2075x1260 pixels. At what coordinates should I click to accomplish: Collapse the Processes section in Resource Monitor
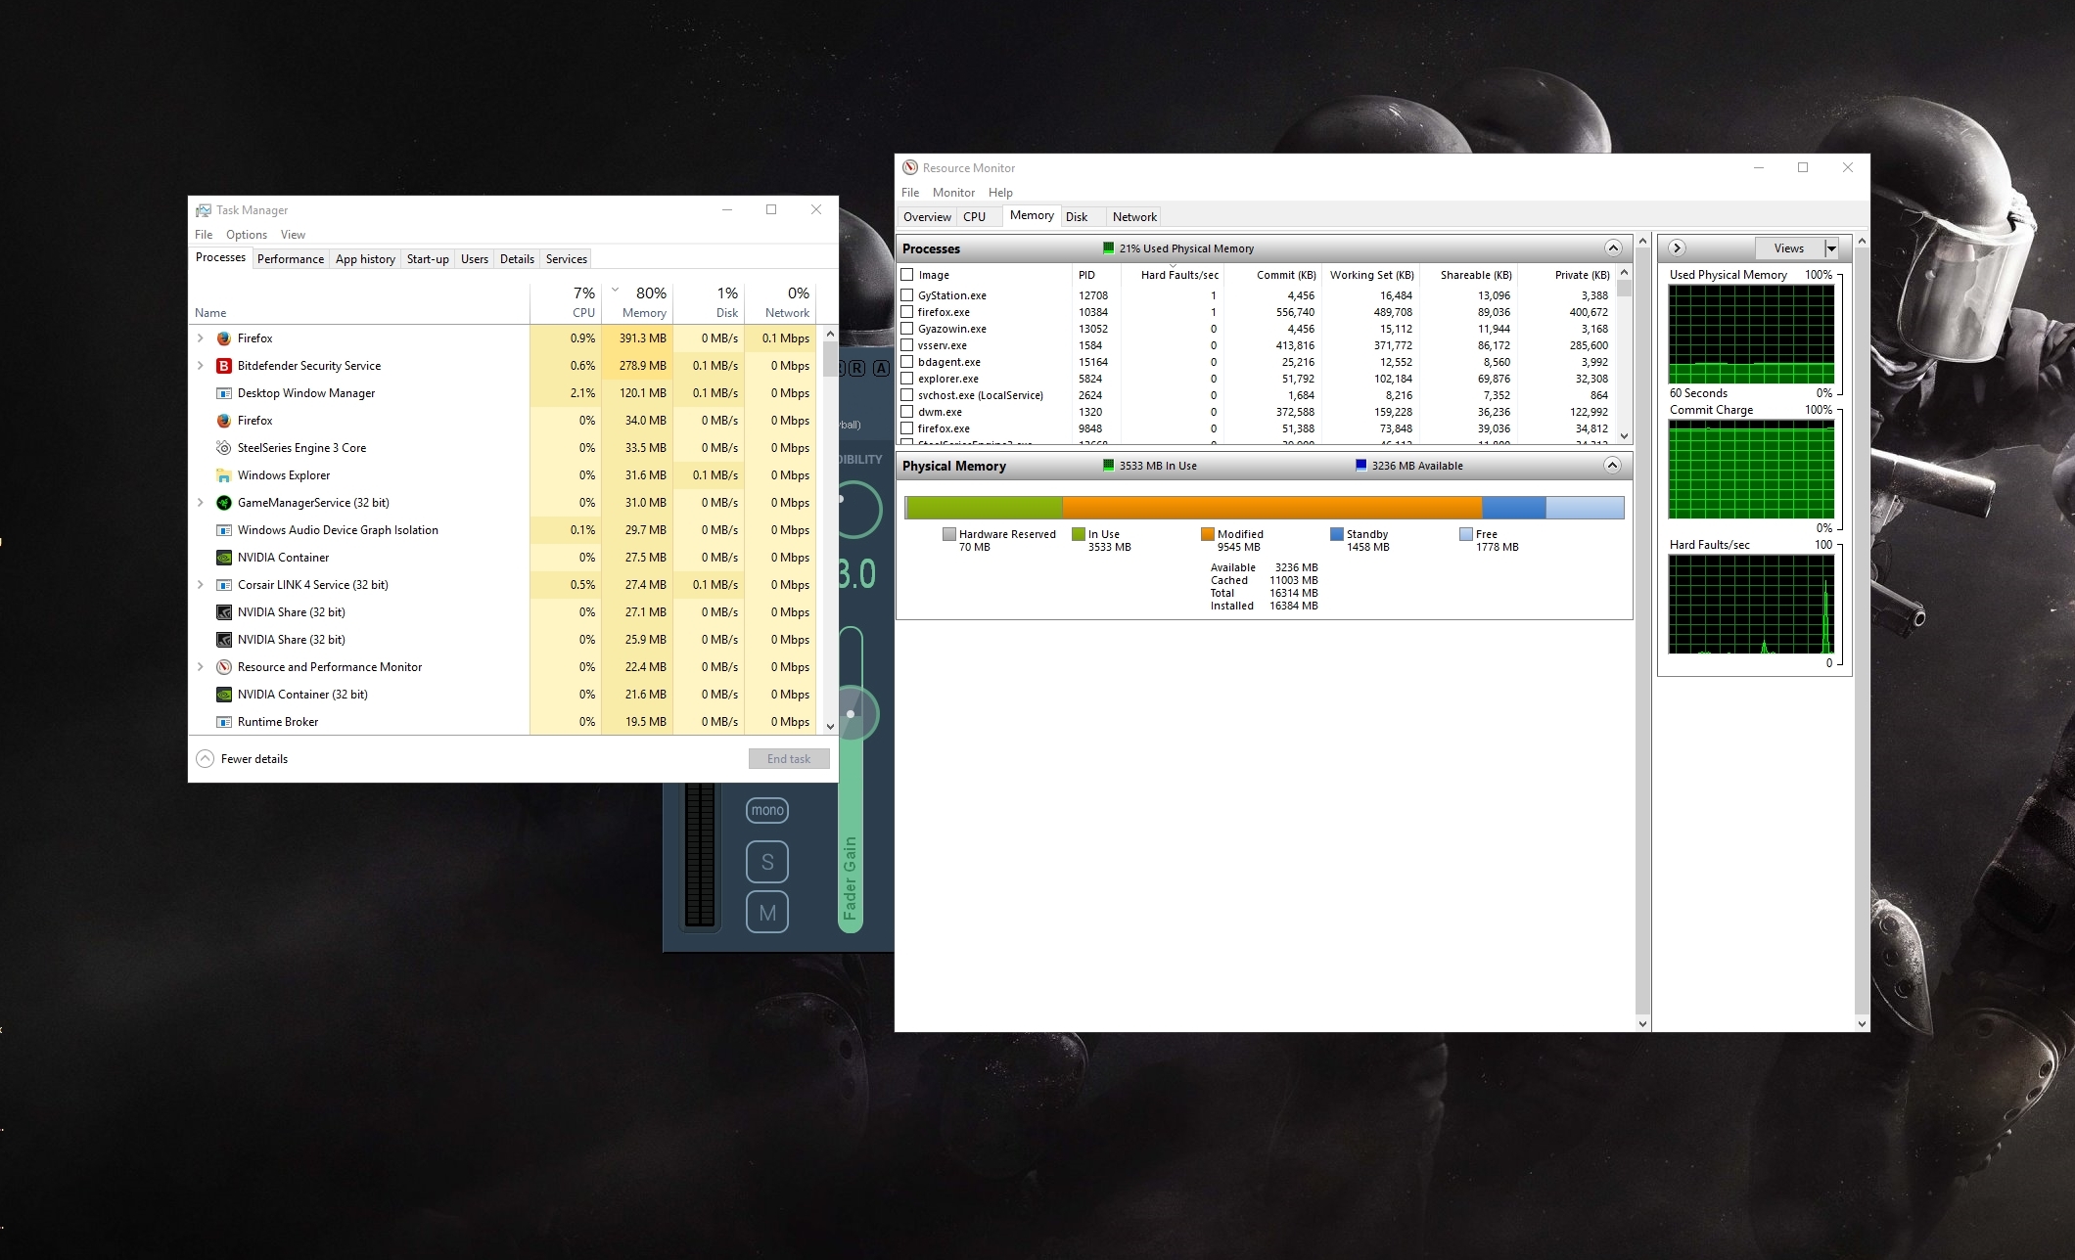[x=1613, y=248]
